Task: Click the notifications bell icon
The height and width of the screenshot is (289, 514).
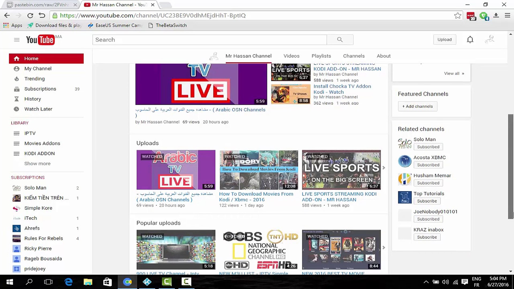Action: click(x=470, y=40)
